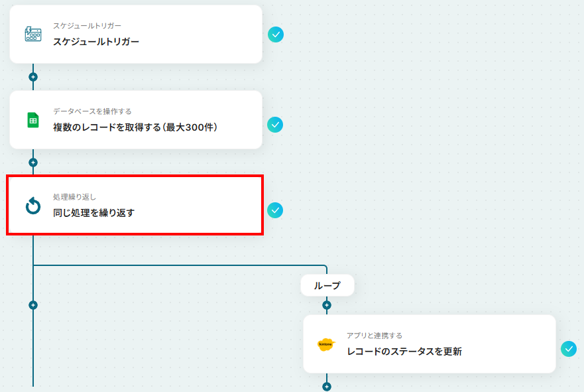Open the 同じ処理を繰り返す card

click(x=135, y=206)
